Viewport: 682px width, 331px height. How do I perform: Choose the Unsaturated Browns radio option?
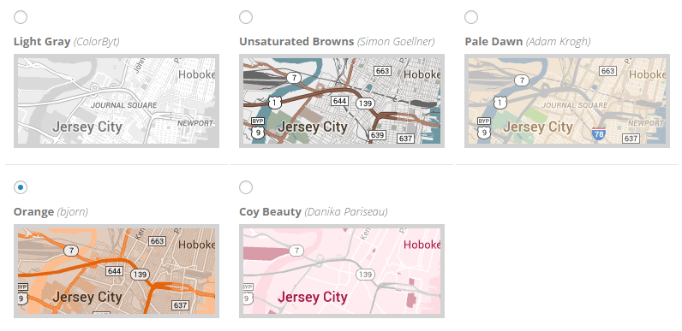[246, 17]
